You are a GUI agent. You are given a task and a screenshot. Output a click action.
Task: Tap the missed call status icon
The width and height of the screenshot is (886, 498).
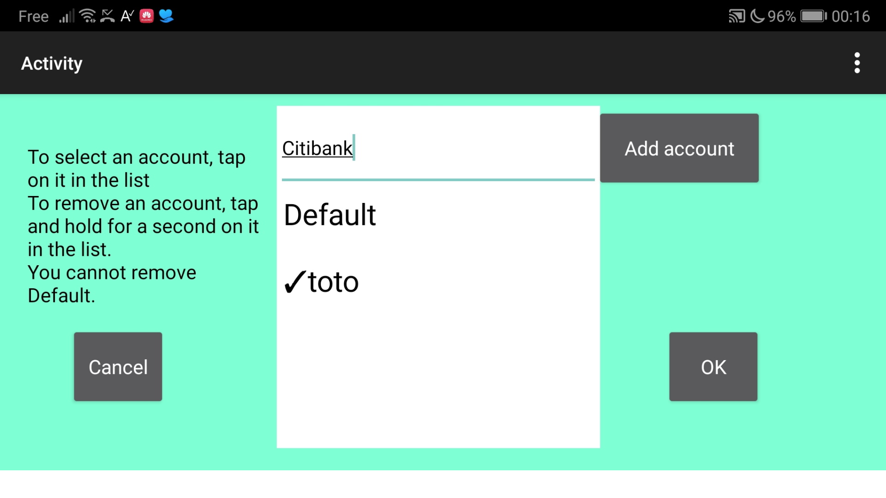pos(108,16)
